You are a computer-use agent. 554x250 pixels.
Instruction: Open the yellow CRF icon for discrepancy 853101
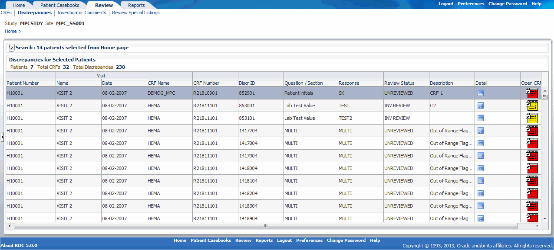coord(531,118)
